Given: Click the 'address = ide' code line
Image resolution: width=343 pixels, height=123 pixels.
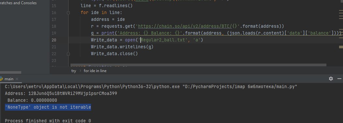Looking at the screenshot, I should [x=108, y=20].
